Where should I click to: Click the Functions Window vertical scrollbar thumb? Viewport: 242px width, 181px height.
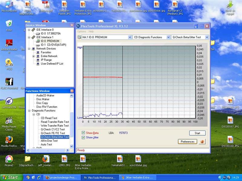[x=71, y=125]
